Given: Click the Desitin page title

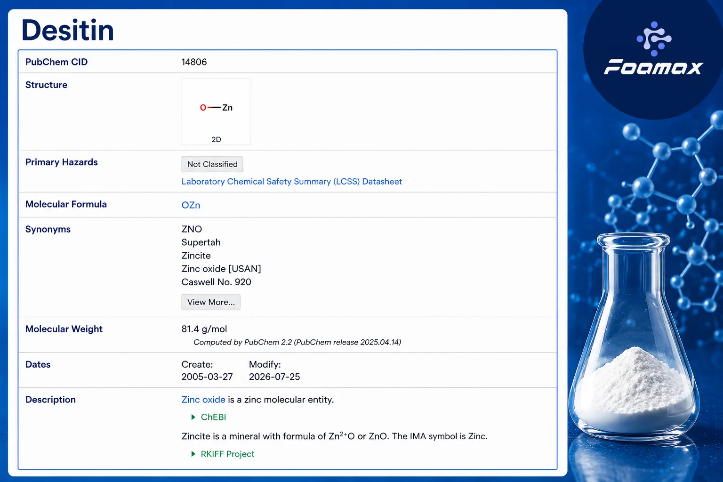Looking at the screenshot, I should click(68, 30).
